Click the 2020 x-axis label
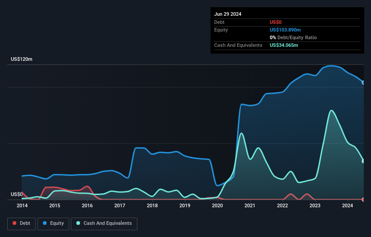 (217, 205)
